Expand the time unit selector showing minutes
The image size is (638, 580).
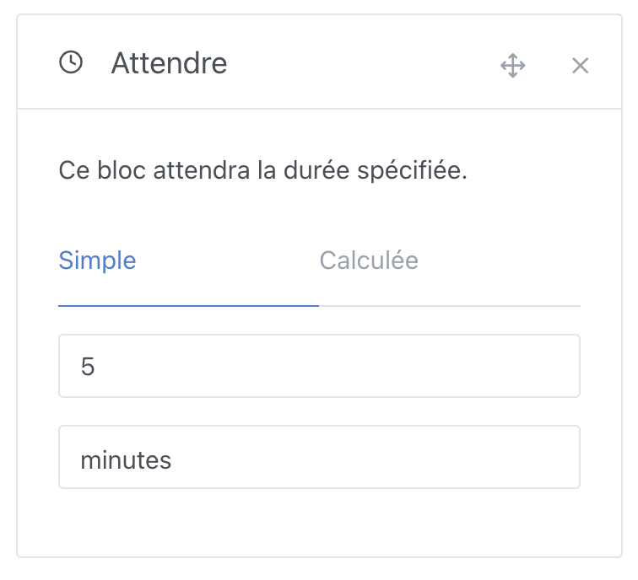coord(319,457)
